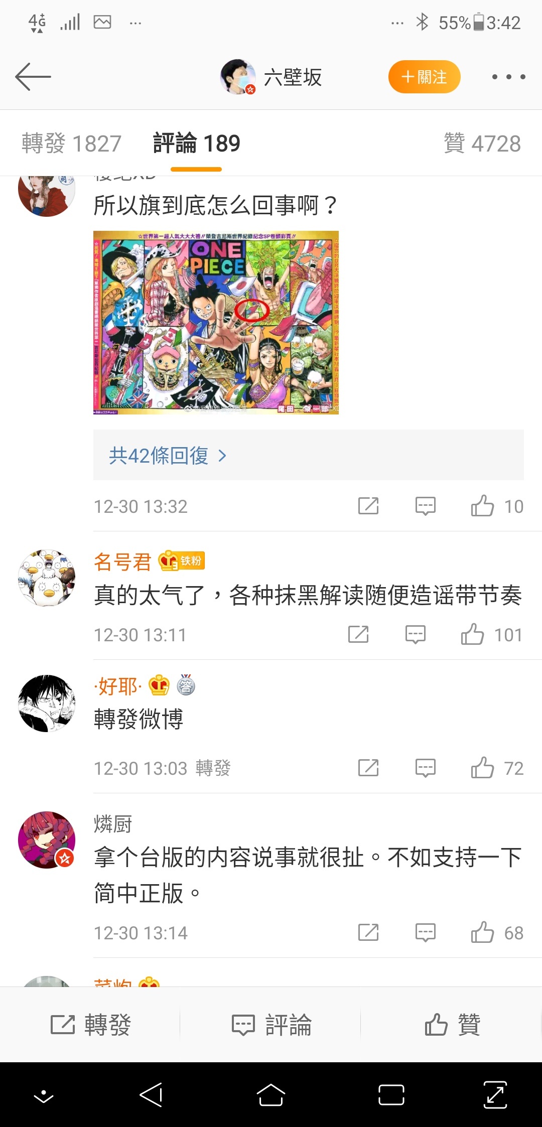Viewport: 542px width, 1127px height.
Task: Open expand icon in navigation bar
Action: 495,1095
